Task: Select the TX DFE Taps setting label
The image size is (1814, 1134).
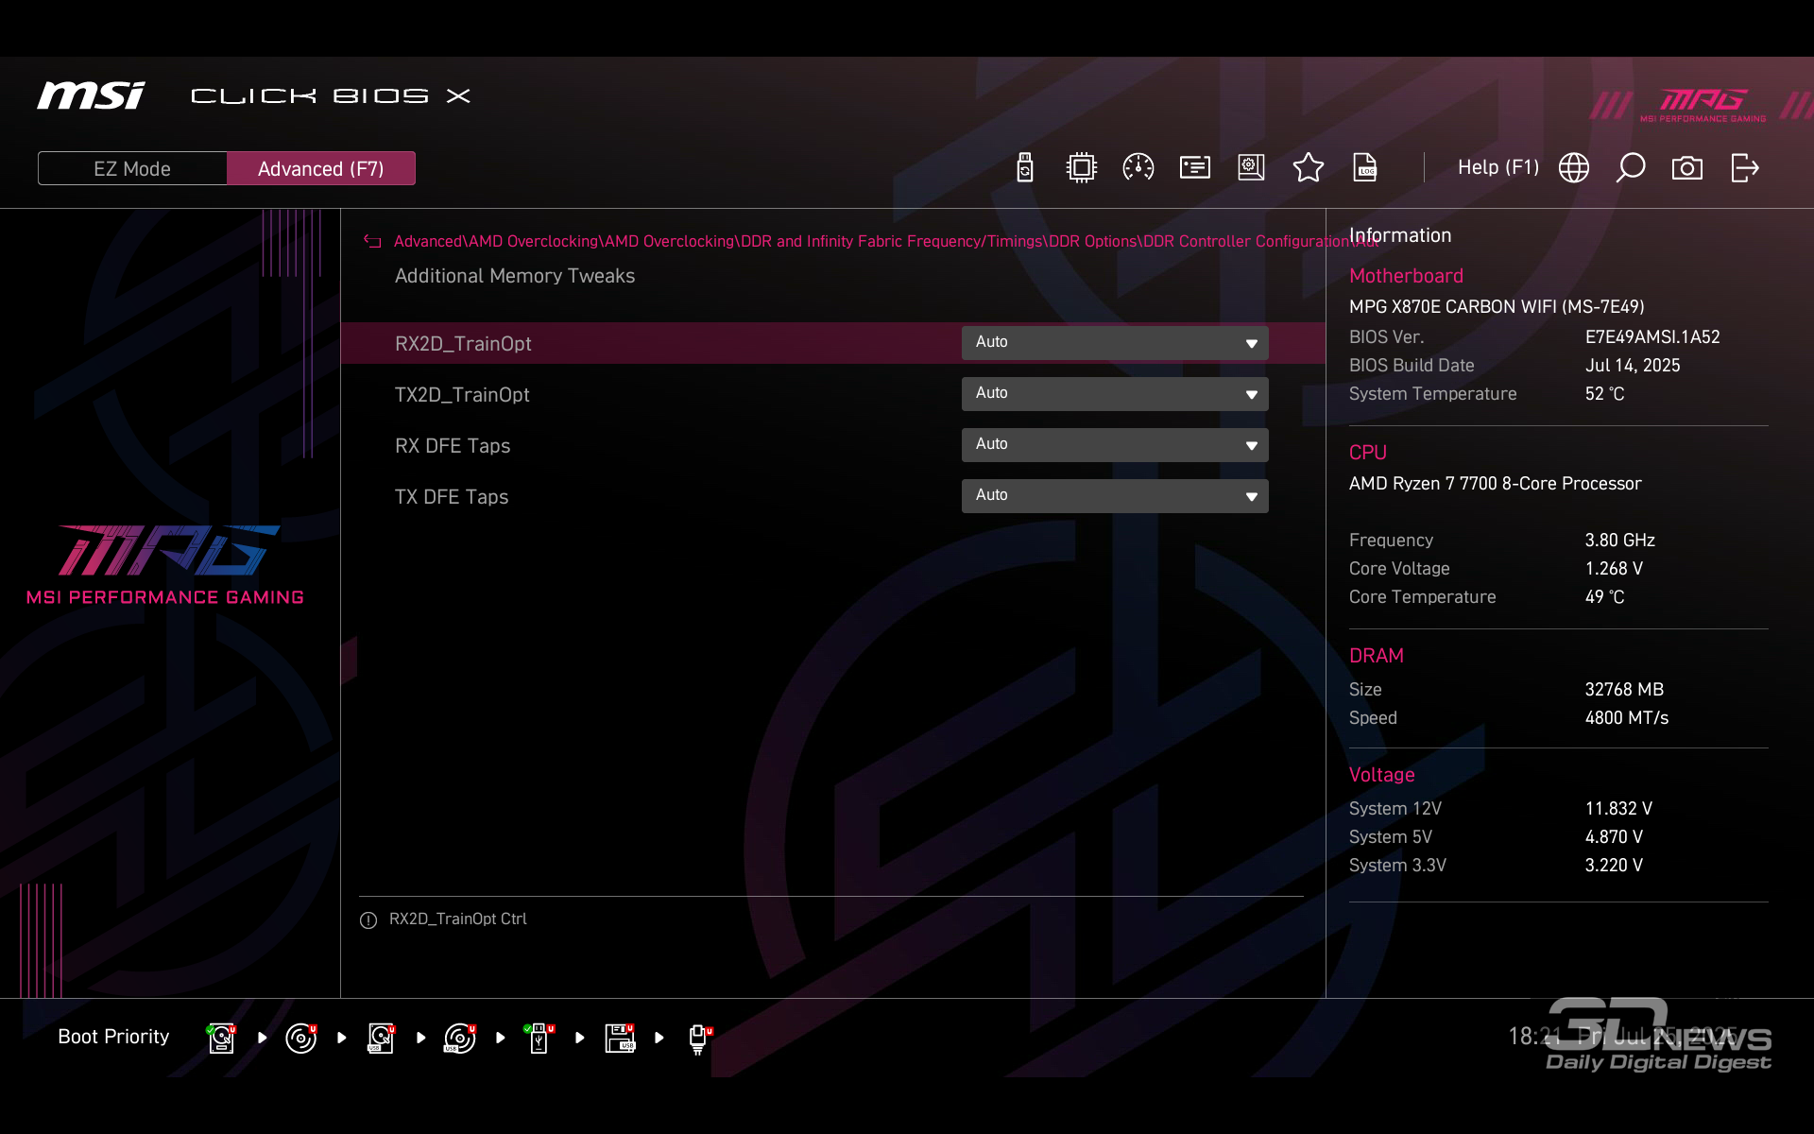Action: coord(452,497)
